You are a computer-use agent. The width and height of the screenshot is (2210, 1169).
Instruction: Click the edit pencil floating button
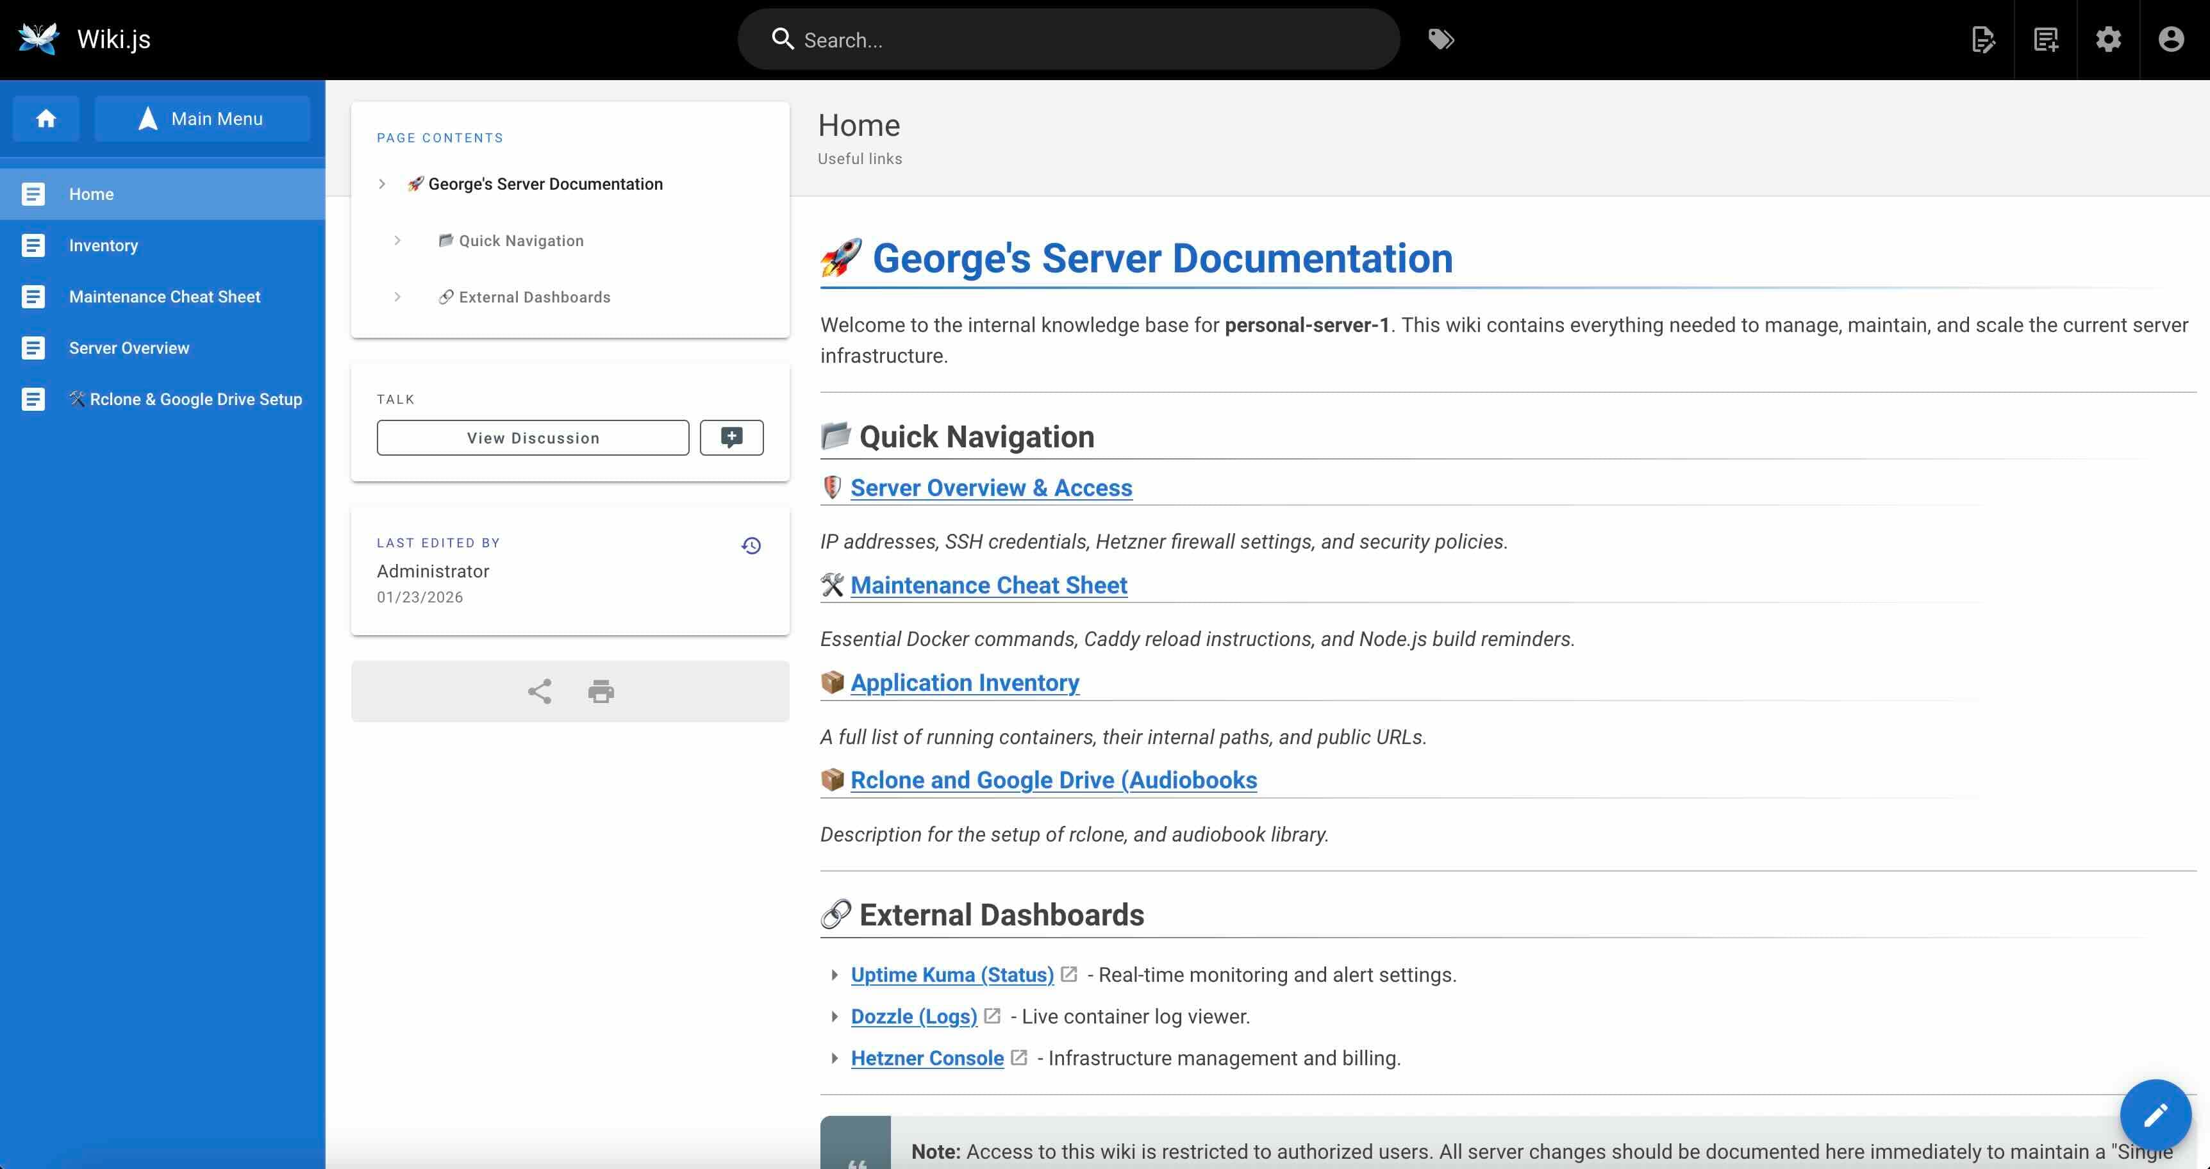pyautogui.click(x=2154, y=1114)
